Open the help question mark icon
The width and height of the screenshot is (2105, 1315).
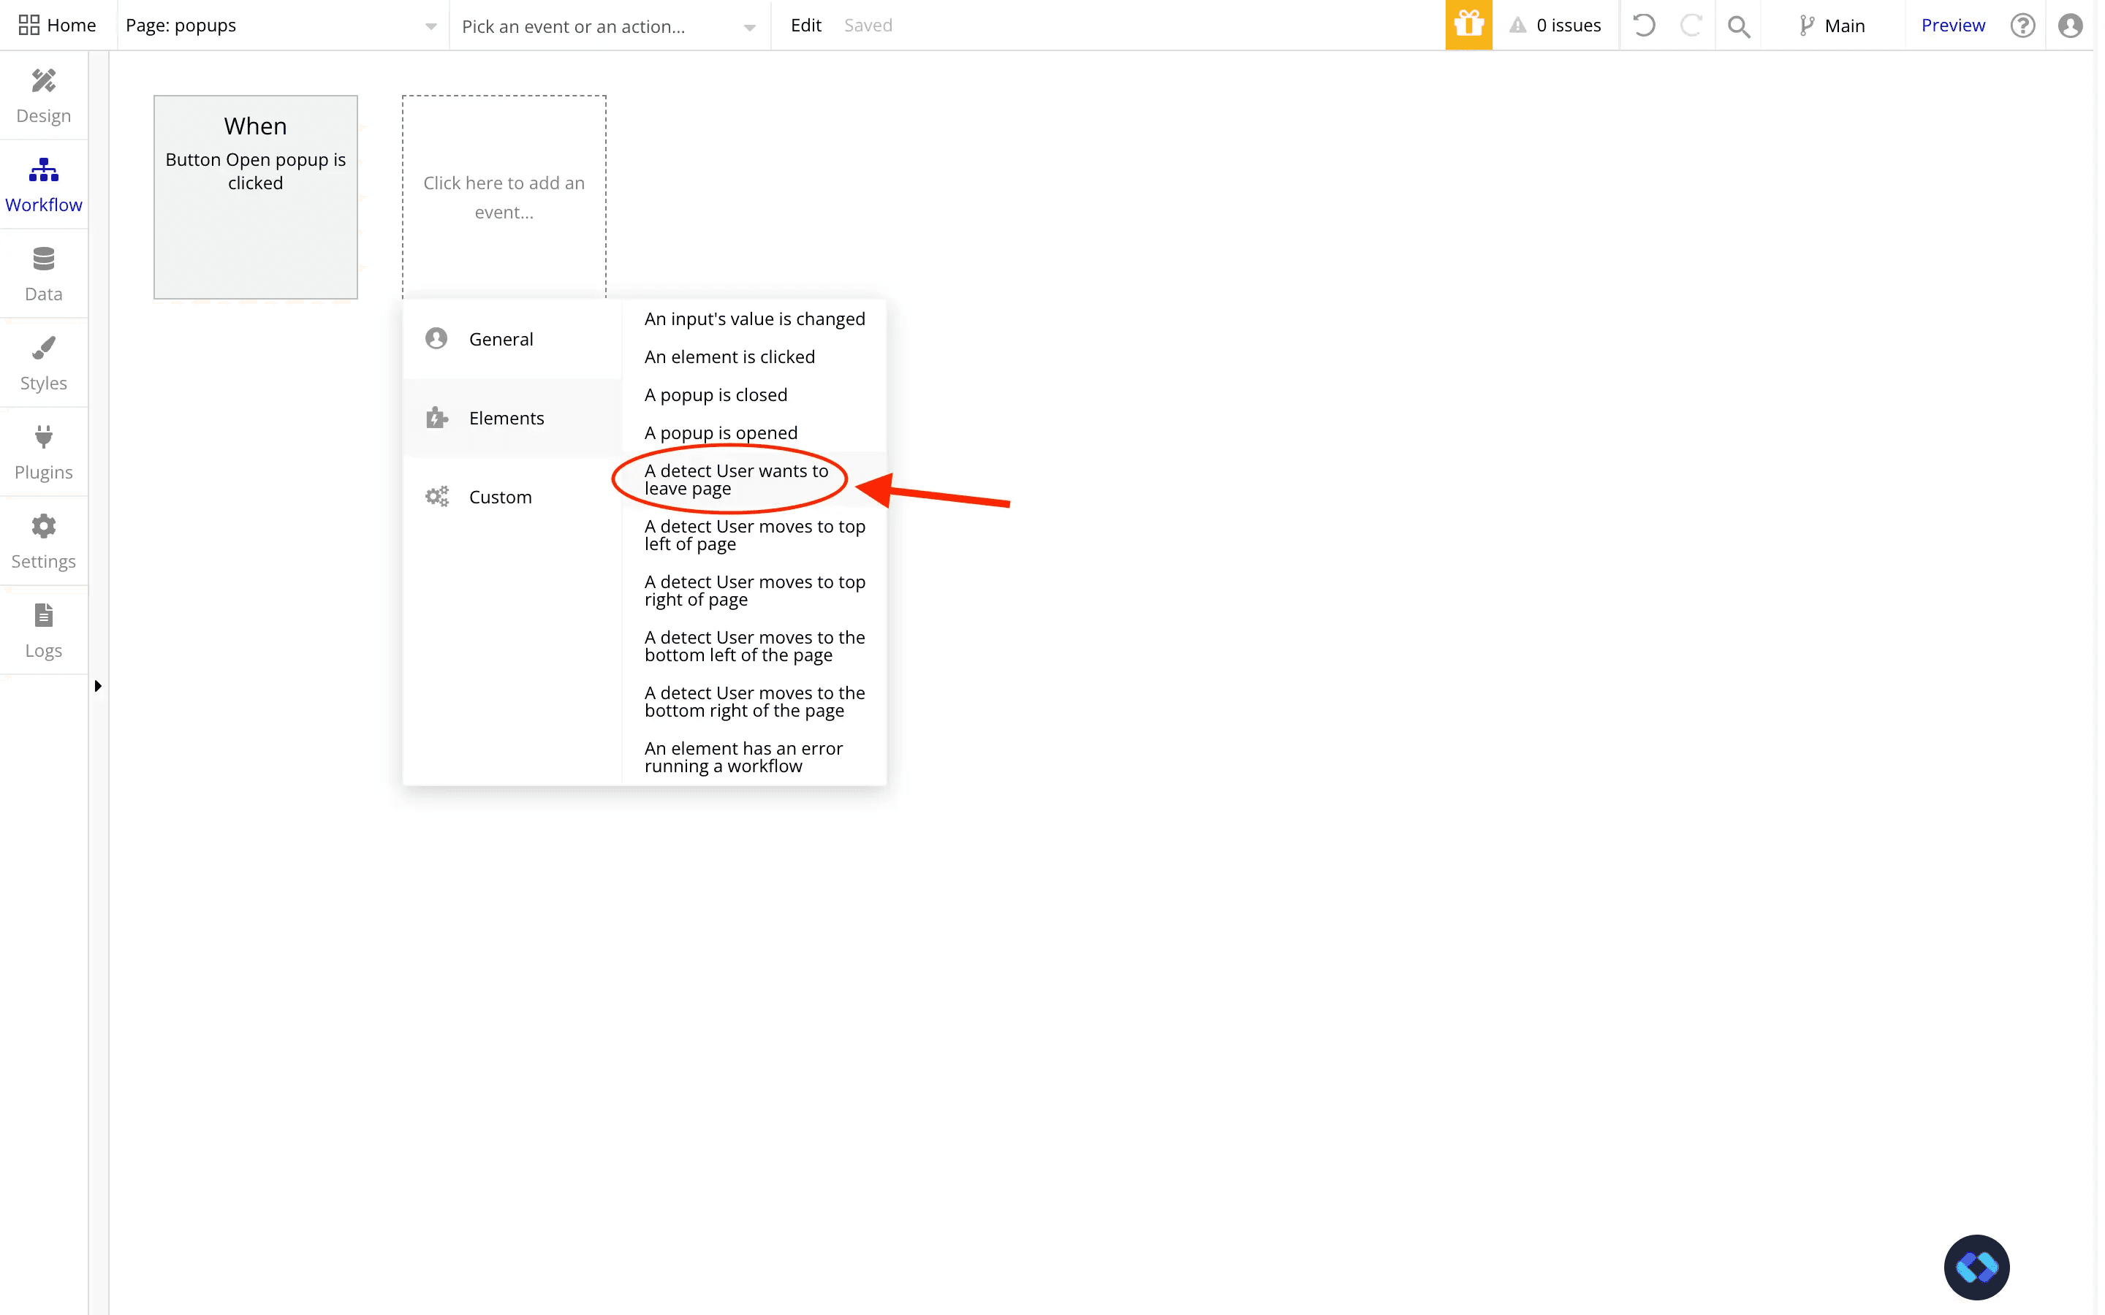[2022, 26]
